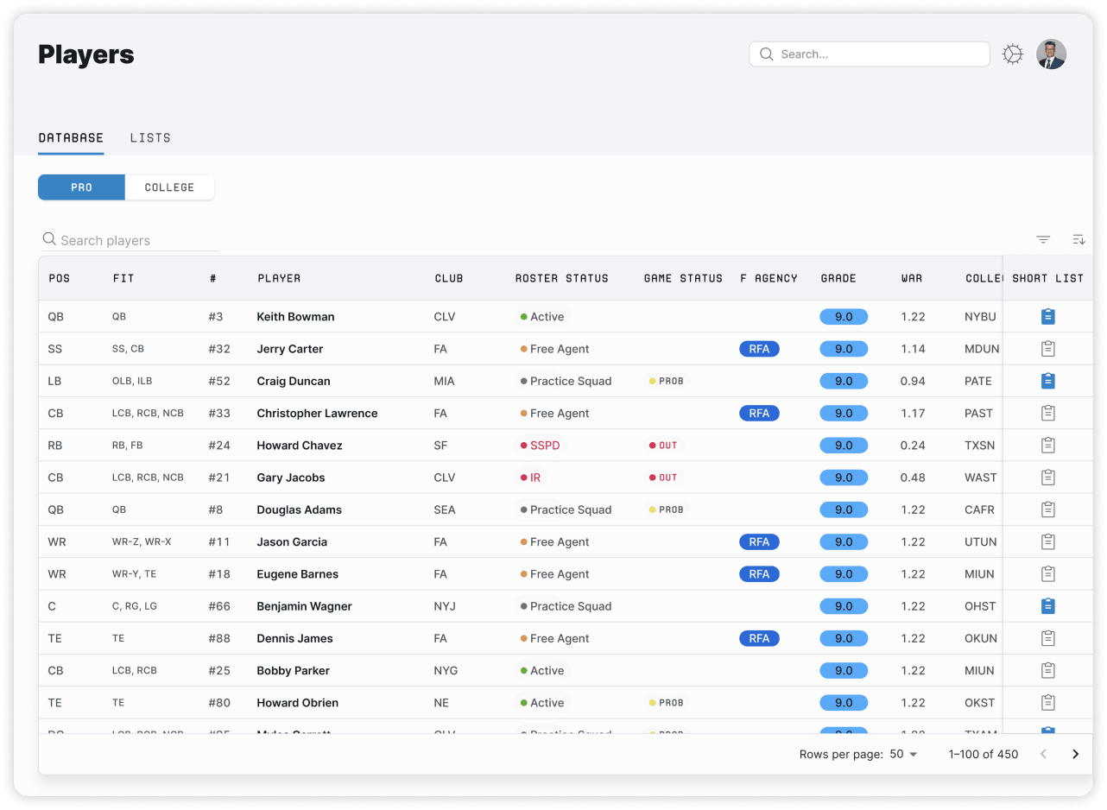
Task: Toggle the theme sun icon
Action: tap(1013, 54)
